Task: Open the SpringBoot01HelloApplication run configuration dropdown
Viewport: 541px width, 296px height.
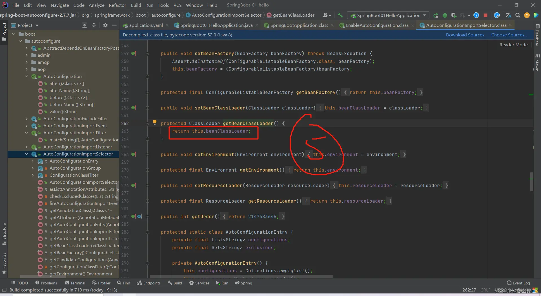Action: pyautogui.click(x=388, y=15)
